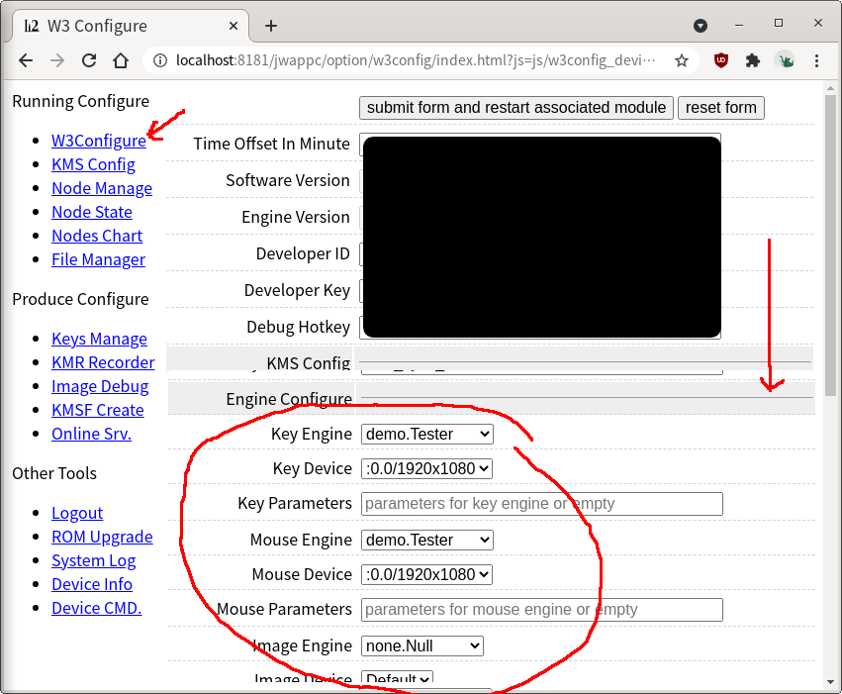Focus the Key Parameters input field

click(542, 504)
